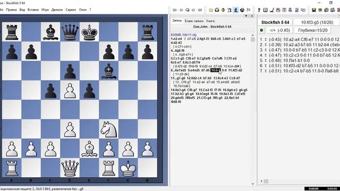Jump to the end of the game
This screenshot has height=191, width=340.
click(x=200, y=10)
